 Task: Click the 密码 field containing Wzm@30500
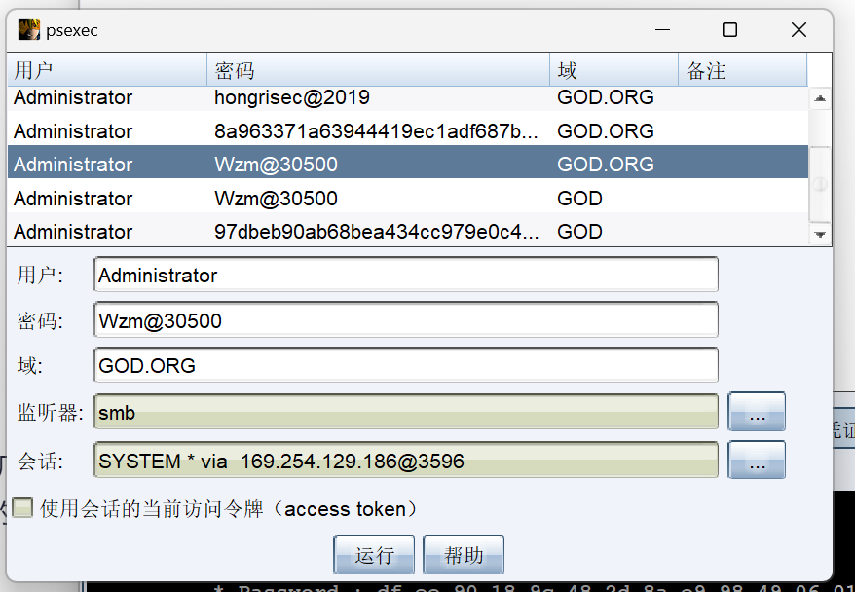(406, 320)
